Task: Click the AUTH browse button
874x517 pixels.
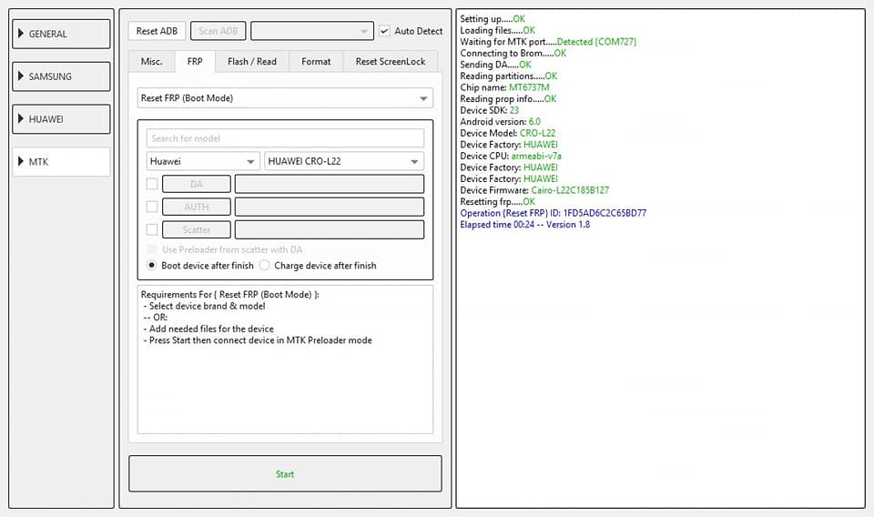Action: tap(197, 207)
